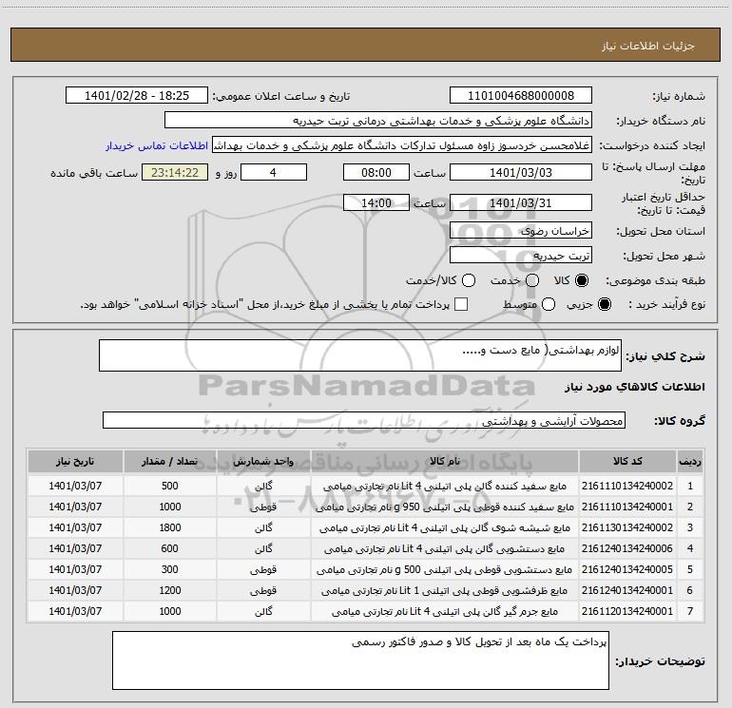Image resolution: width=732 pixels, height=708 pixels.
Task: Select the کالا/خدمت radio button
Action: (469, 280)
